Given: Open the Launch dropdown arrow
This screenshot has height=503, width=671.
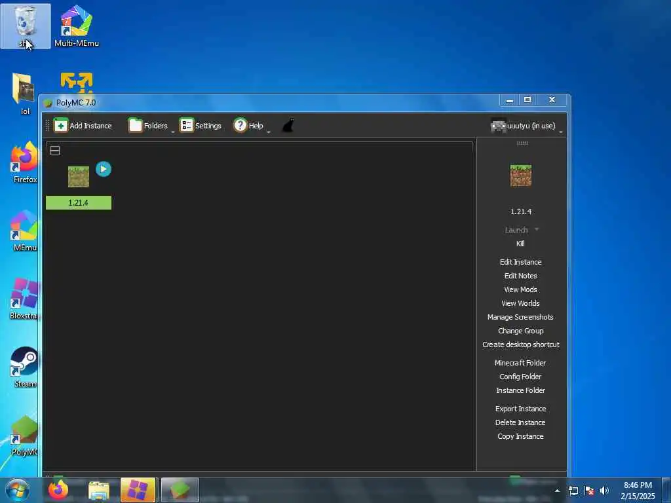Looking at the screenshot, I should [x=537, y=230].
